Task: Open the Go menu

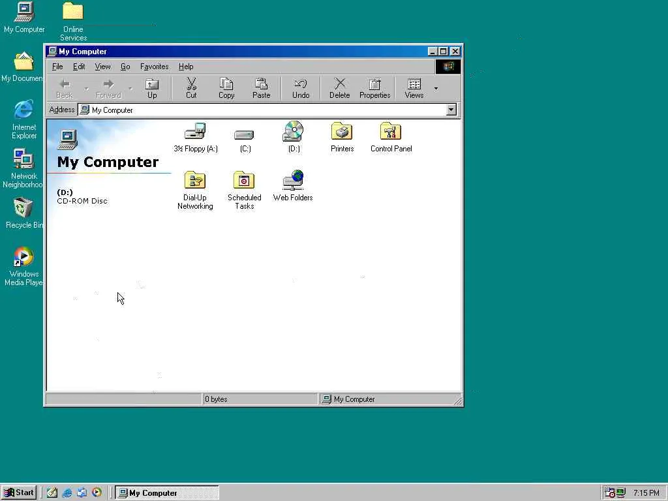Action: [x=125, y=67]
